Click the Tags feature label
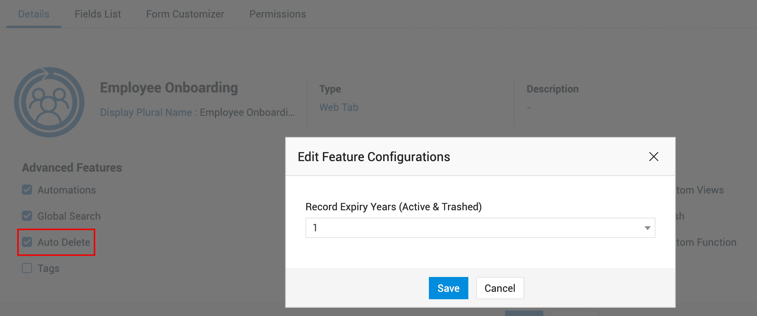This screenshot has width=757, height=316. point(48,268)
